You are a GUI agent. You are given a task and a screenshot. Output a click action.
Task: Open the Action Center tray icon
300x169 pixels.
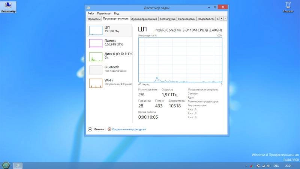tap(258, 166)
